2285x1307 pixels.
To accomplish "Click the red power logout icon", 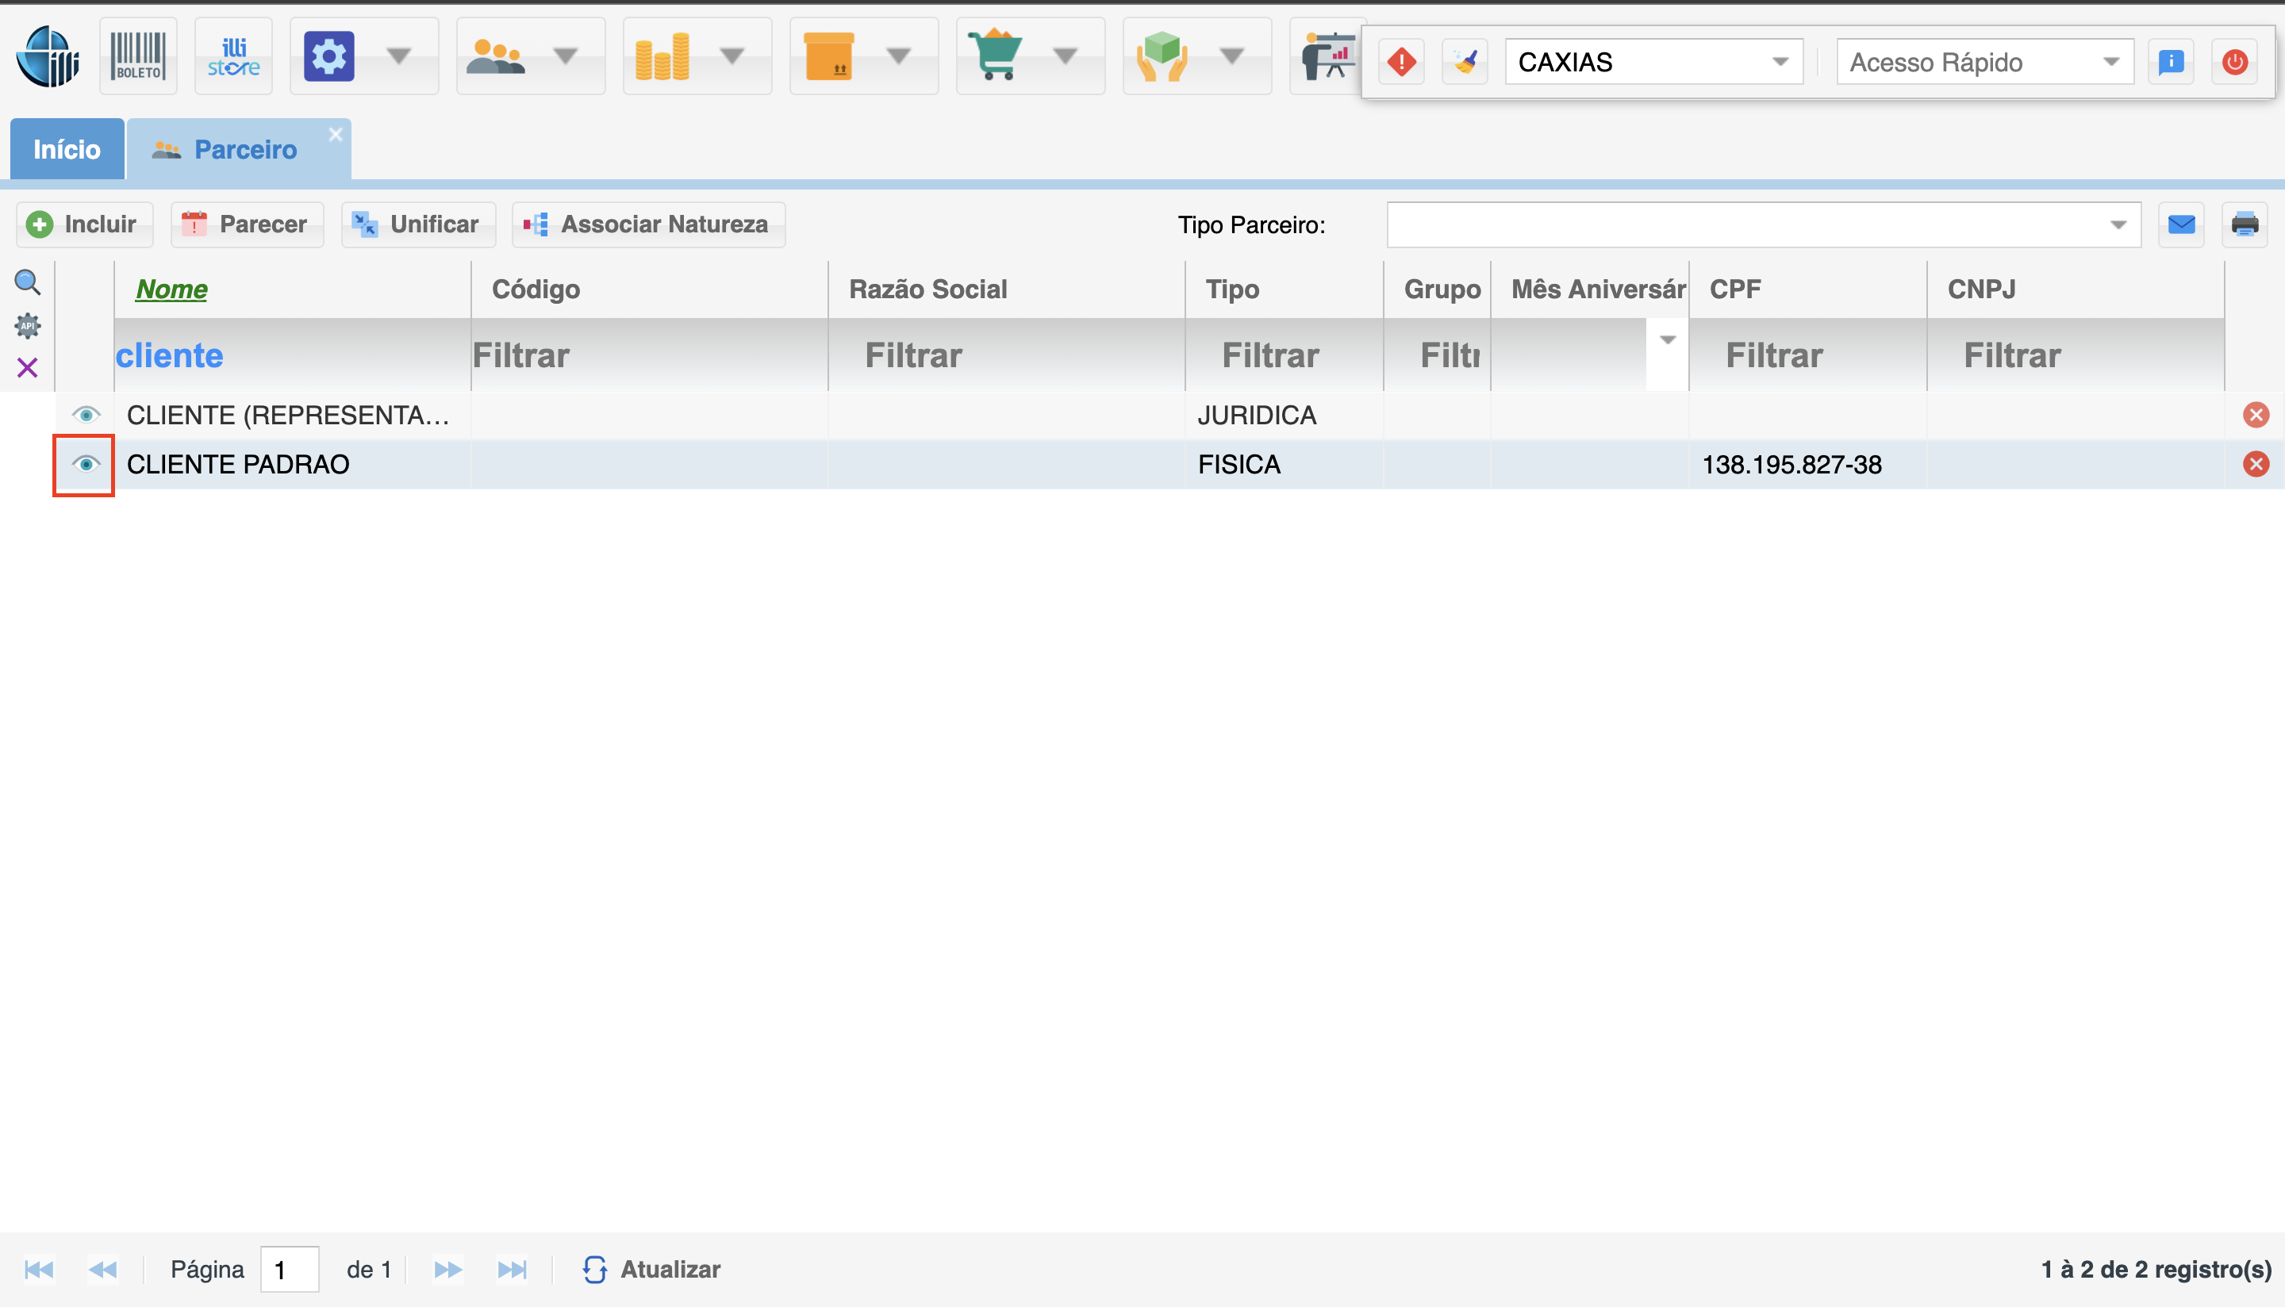I will 2235,62.
